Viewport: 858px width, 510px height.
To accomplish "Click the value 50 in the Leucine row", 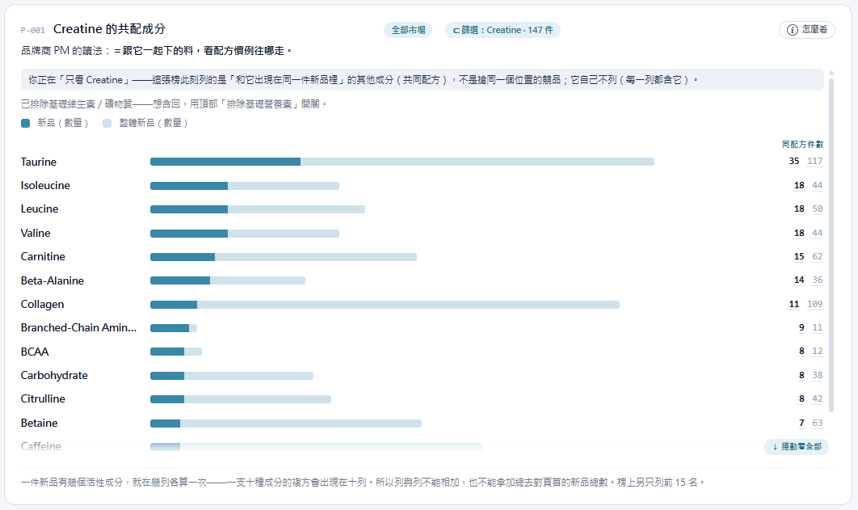I will (818, 209).
